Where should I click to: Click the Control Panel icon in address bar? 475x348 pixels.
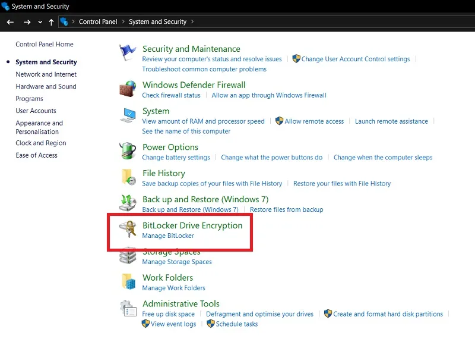click(64, 21)
